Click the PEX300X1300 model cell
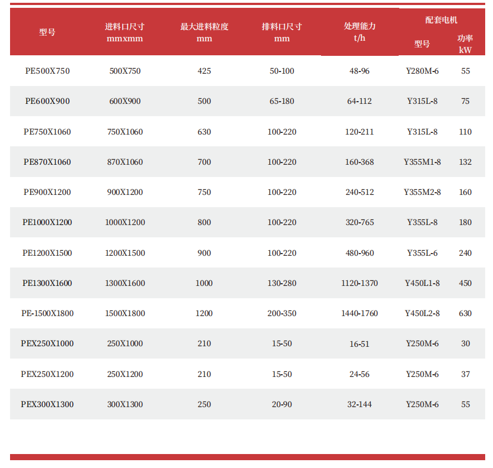Viewport: 493px width, 468px height. point(47,404)
